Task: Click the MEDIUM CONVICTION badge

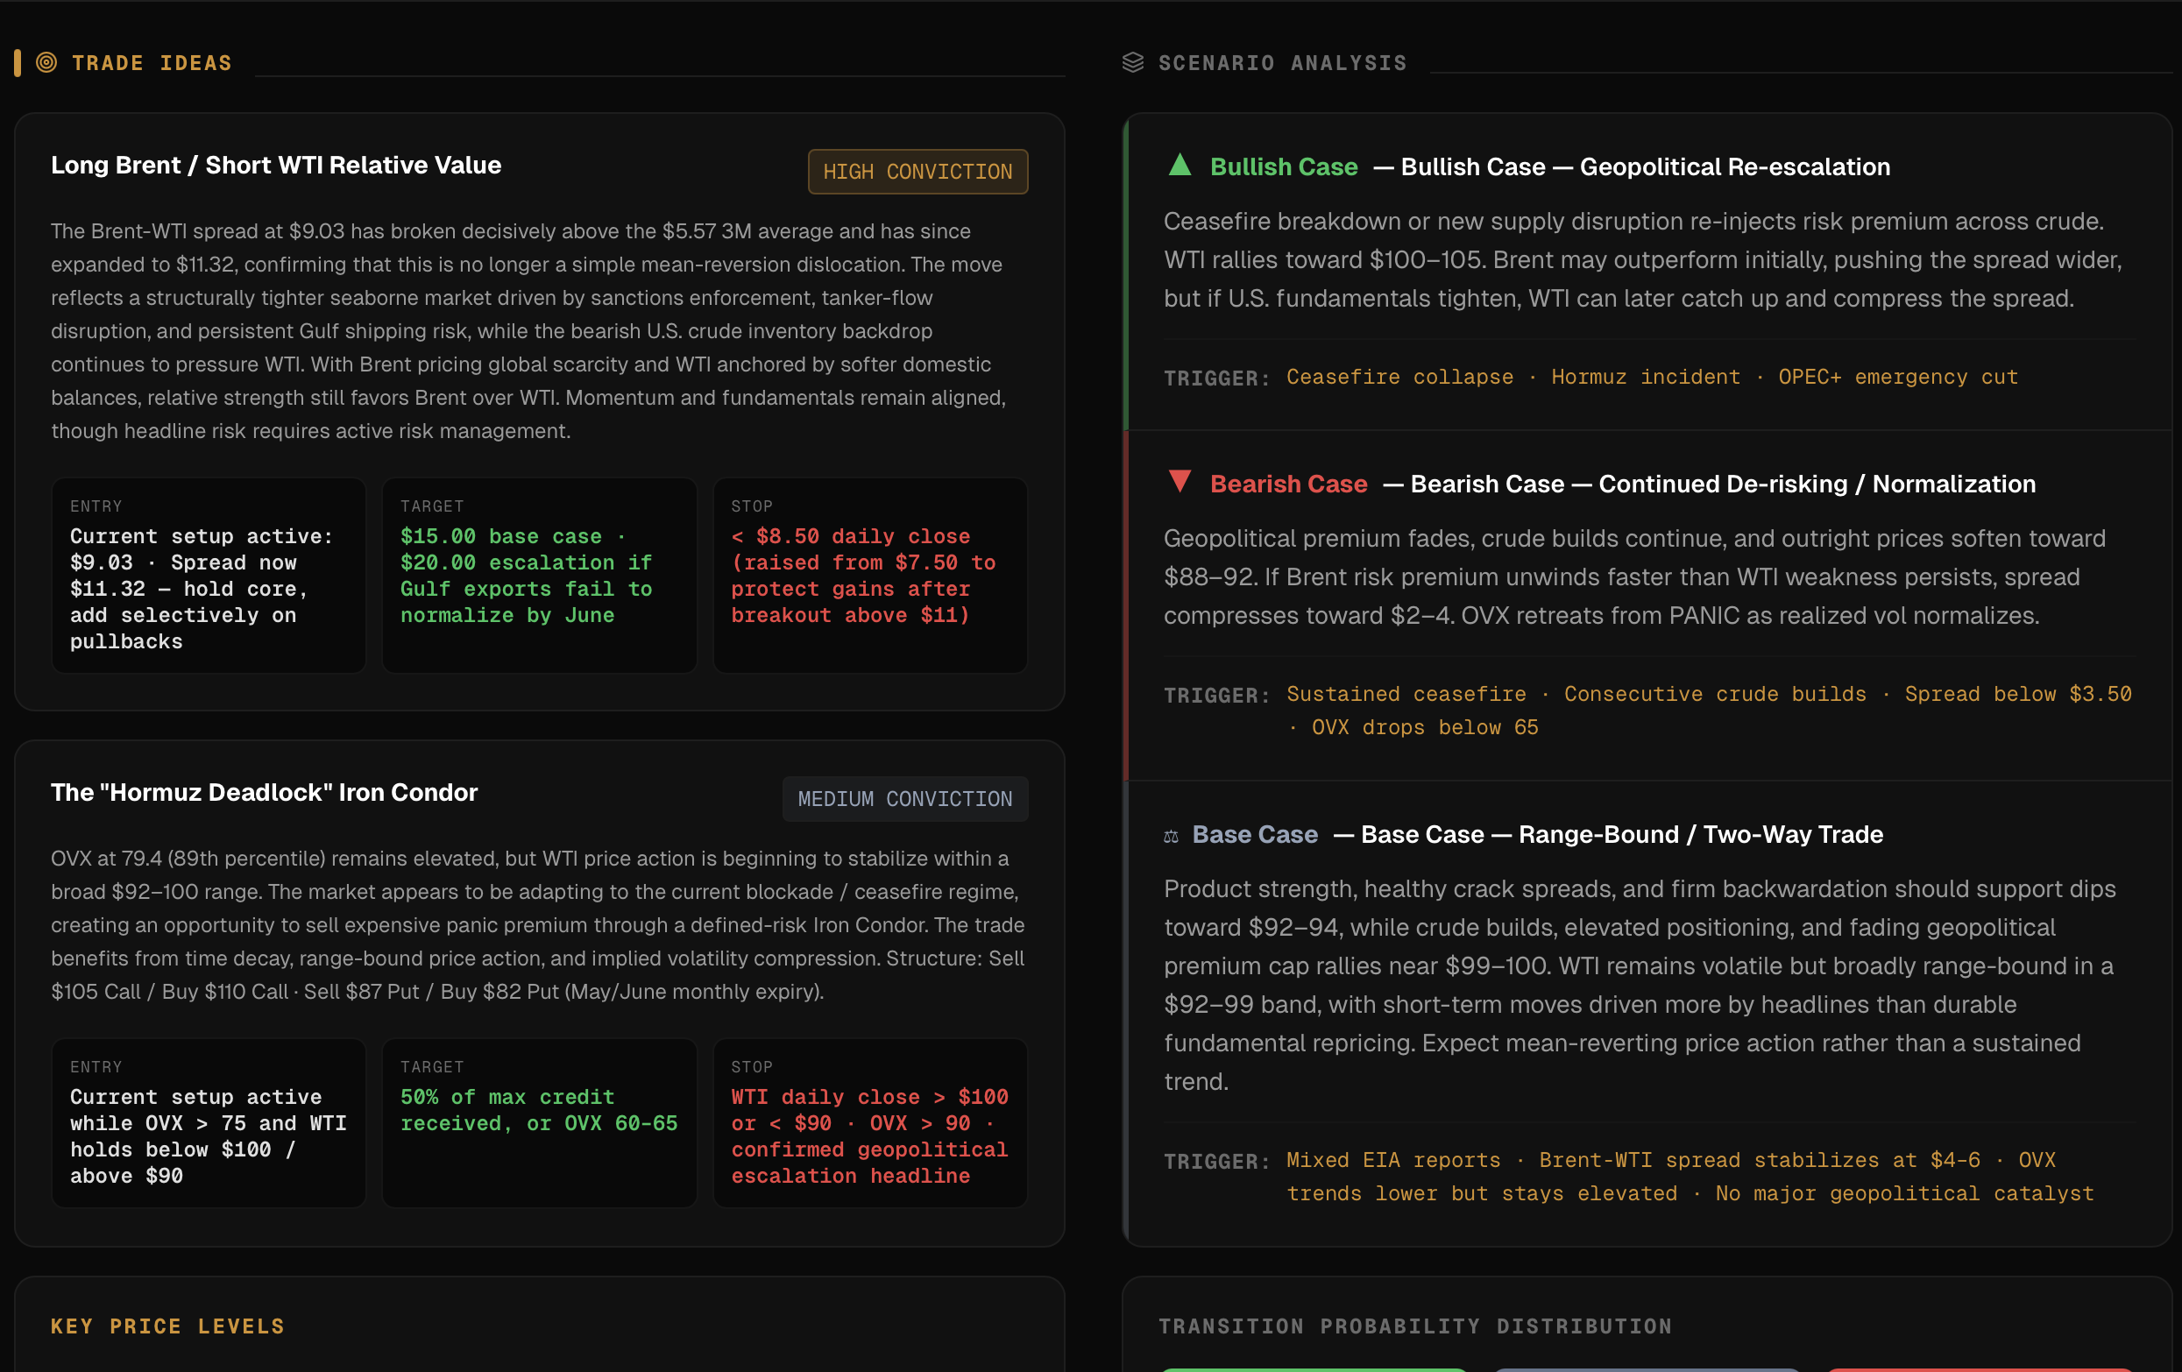Action: [x=904, y=798]
